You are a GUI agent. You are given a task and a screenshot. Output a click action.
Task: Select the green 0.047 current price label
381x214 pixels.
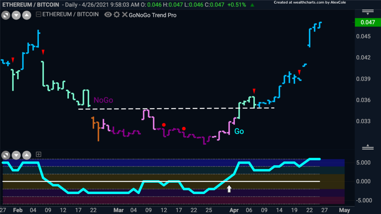[x=368, y=22]
